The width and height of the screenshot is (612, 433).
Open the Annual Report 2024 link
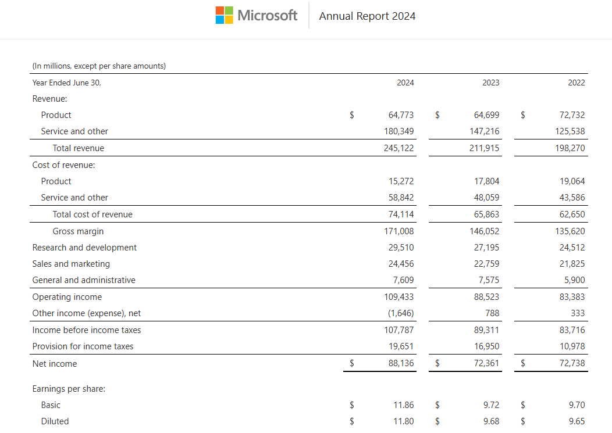pos(367,16)
